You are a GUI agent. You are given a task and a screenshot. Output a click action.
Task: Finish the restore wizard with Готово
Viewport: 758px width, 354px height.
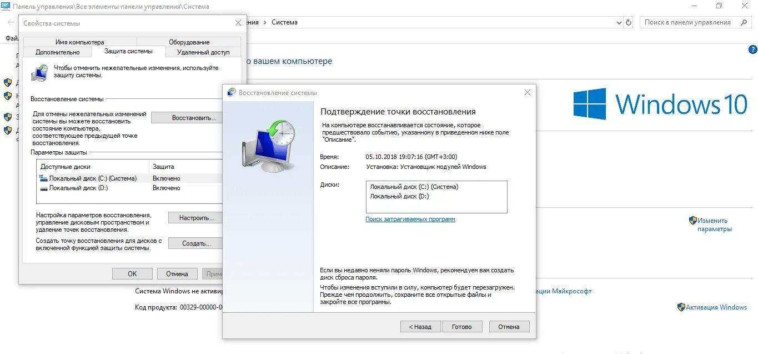462,327
